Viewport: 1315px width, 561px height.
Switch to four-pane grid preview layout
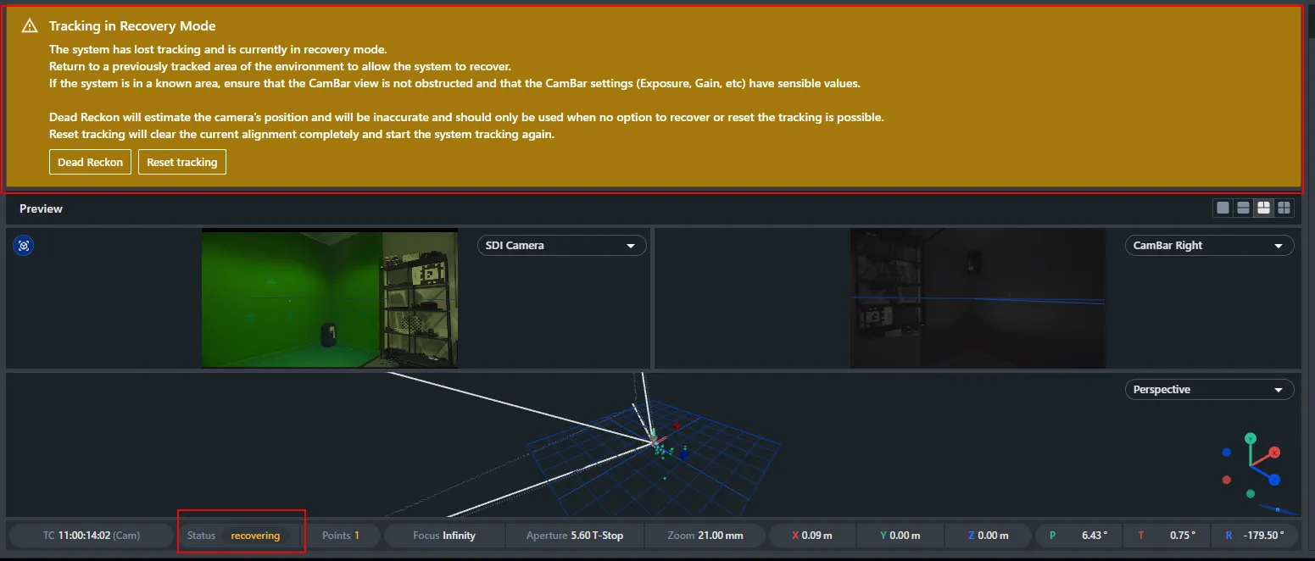(1284, 208)
